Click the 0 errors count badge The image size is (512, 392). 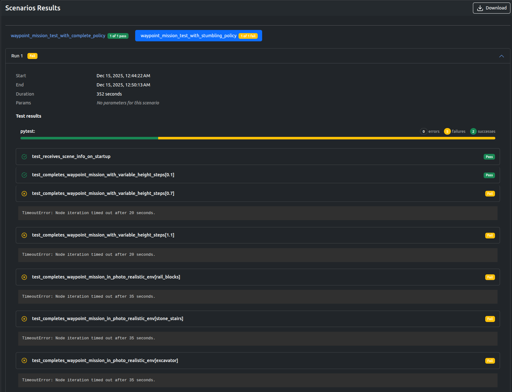coord(423,132)
